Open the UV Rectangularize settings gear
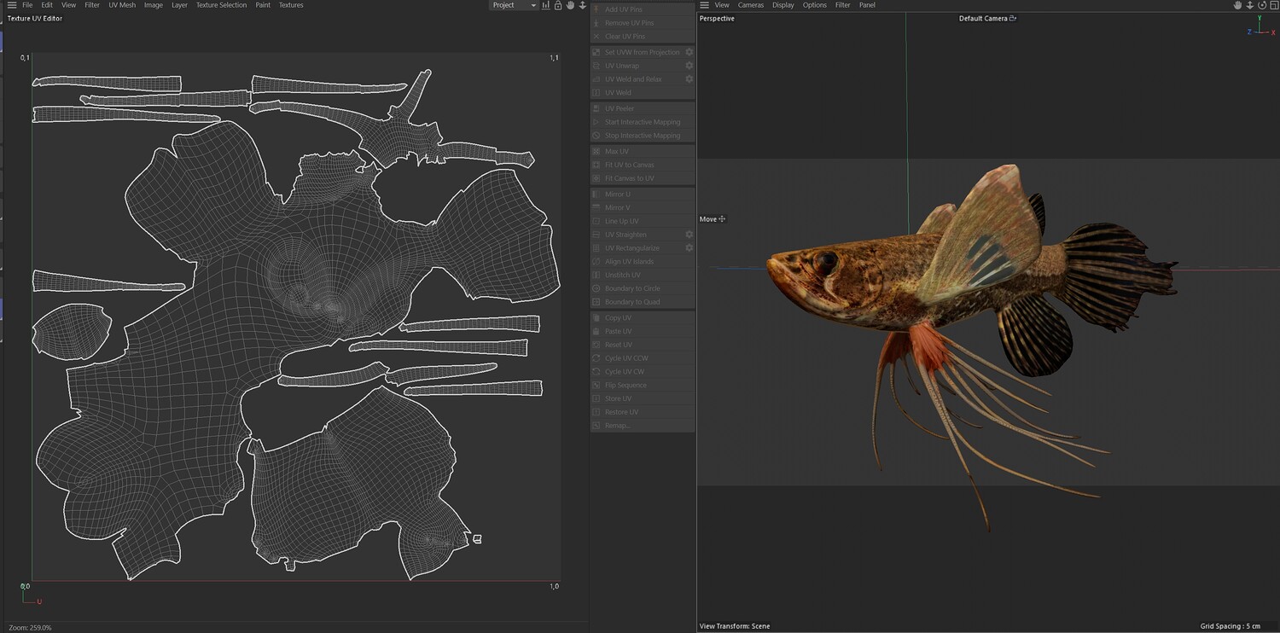Image resolution: width=1280 pixels, height=633 pixels. click(689, 248)
